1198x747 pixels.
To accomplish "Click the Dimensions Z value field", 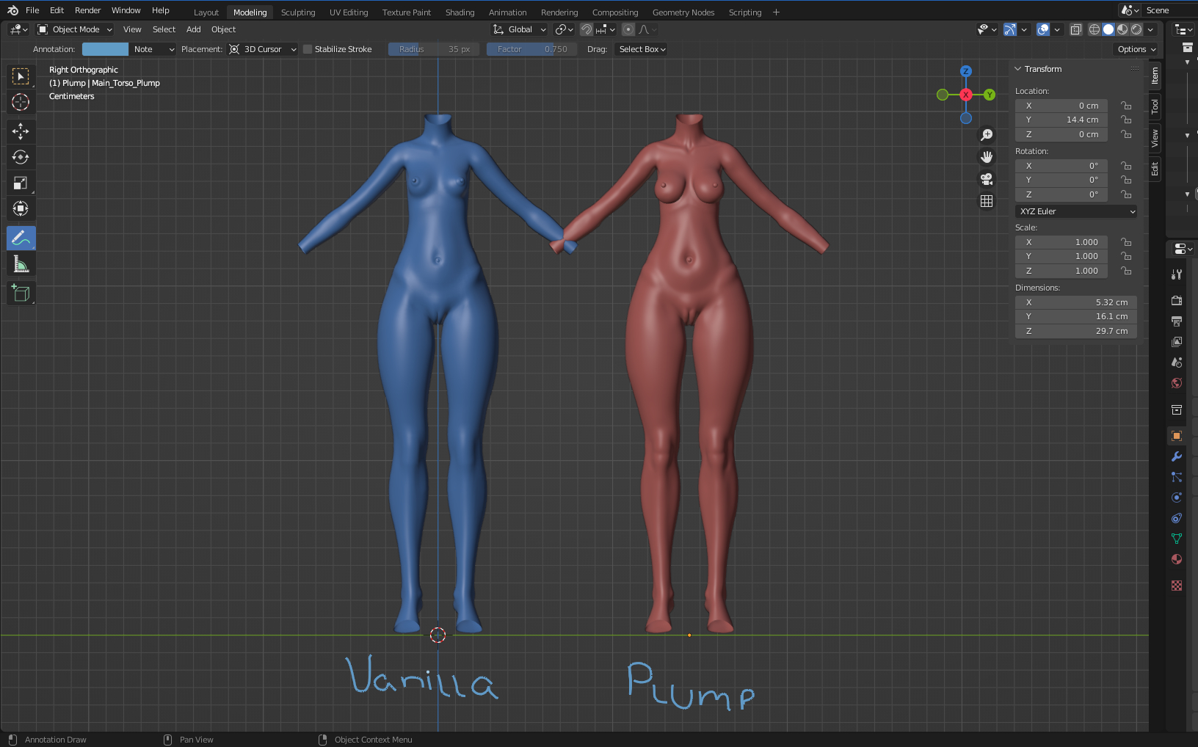I will click(x=1075, y=331).
